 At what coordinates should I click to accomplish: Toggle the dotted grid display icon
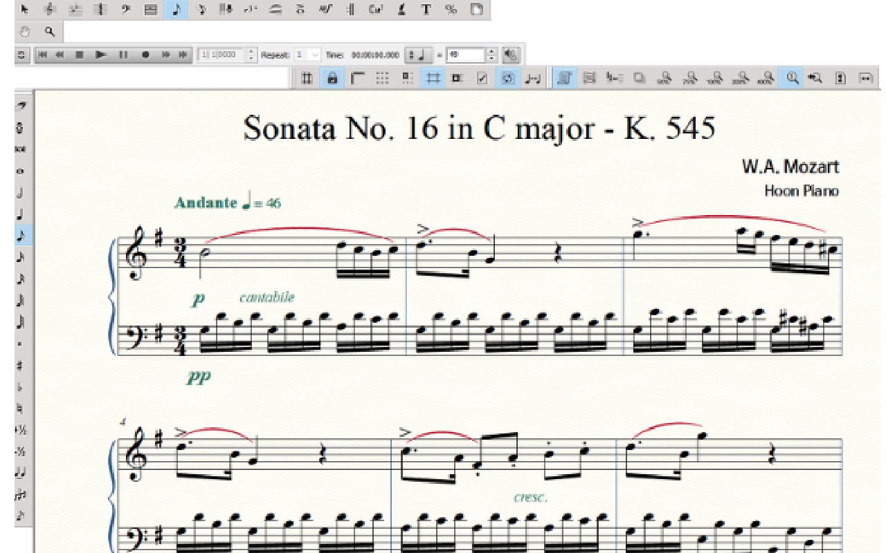pyautogui.click(x=382, y=78)
